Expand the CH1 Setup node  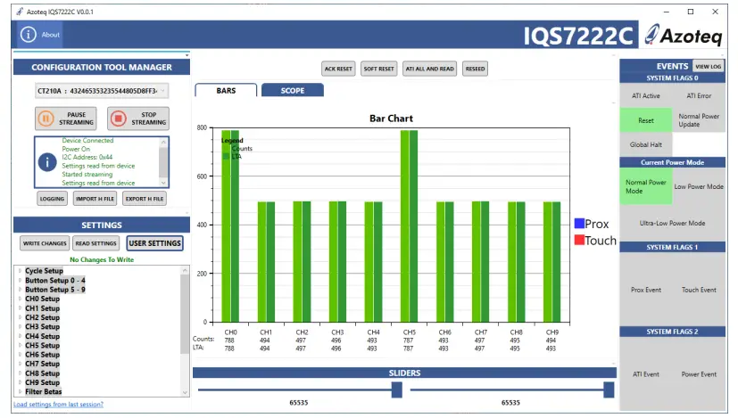pos(20,308)
